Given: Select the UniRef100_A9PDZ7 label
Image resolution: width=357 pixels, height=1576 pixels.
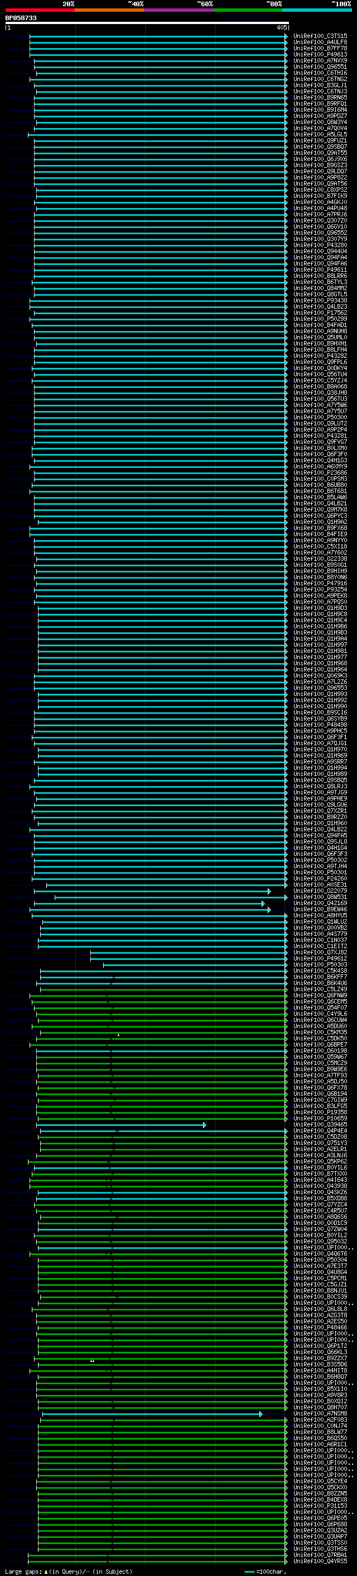Looking at the screenshot, I should click(320, 116).
